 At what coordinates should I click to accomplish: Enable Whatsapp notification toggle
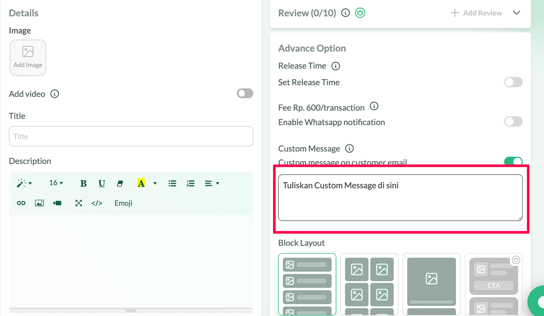tap(513, 121)
